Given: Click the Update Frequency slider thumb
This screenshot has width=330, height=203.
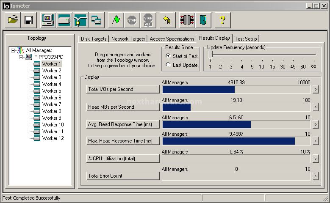Looking at the screenshot, I should [210, 55].
